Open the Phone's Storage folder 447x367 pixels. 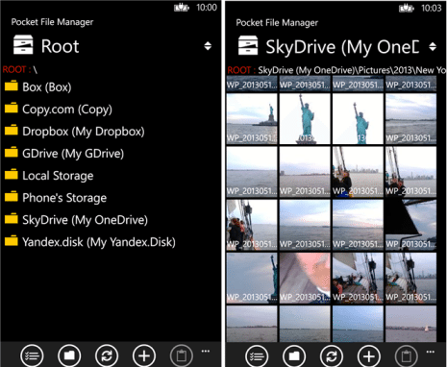point(56,197)
